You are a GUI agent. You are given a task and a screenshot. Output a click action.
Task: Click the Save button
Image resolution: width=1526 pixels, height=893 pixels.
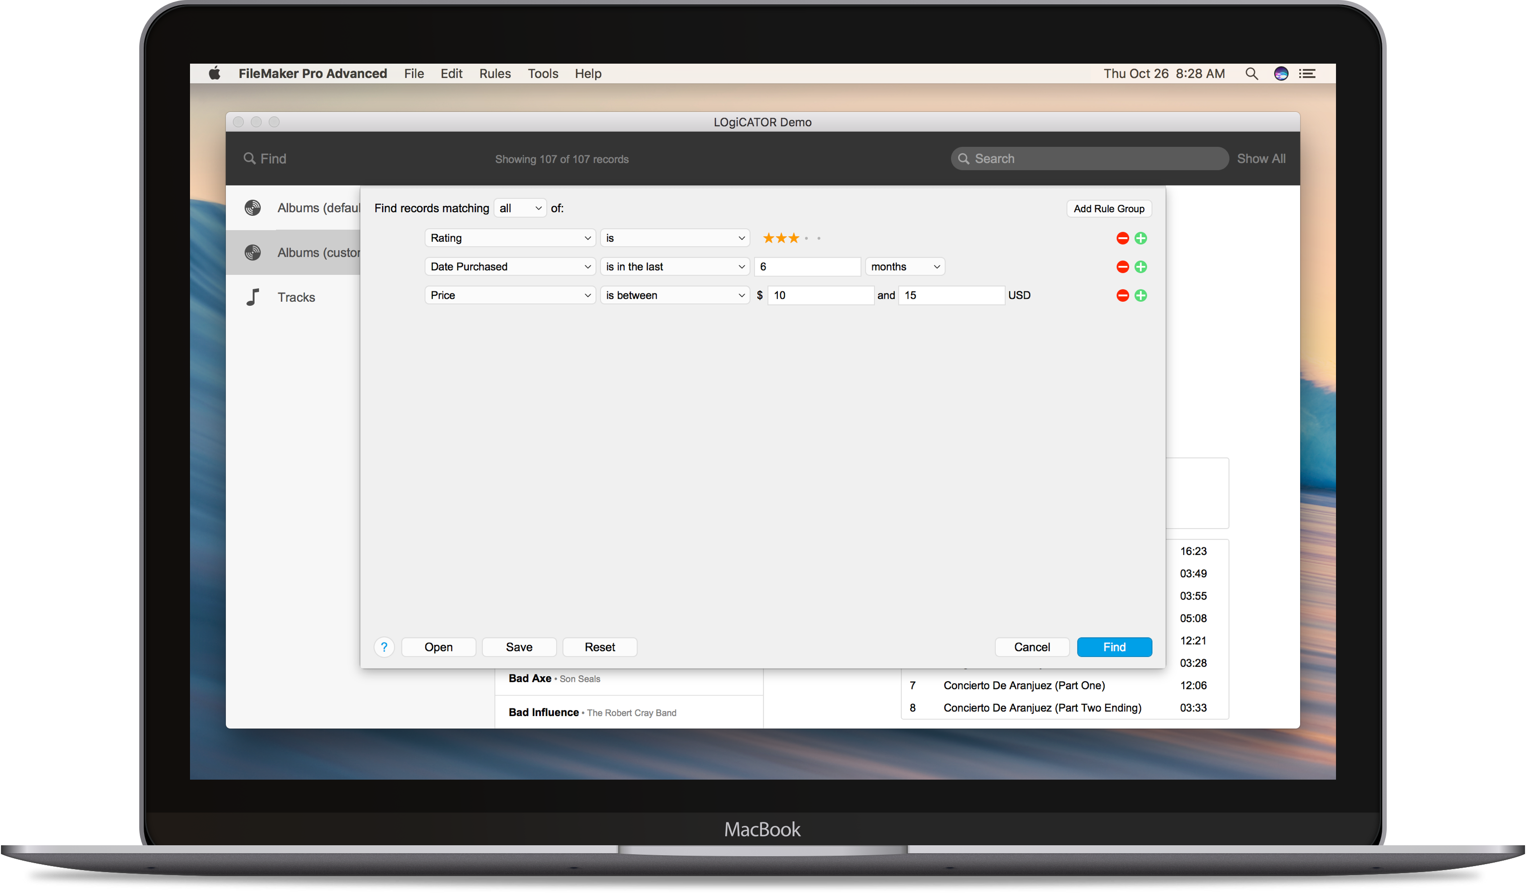519,646
